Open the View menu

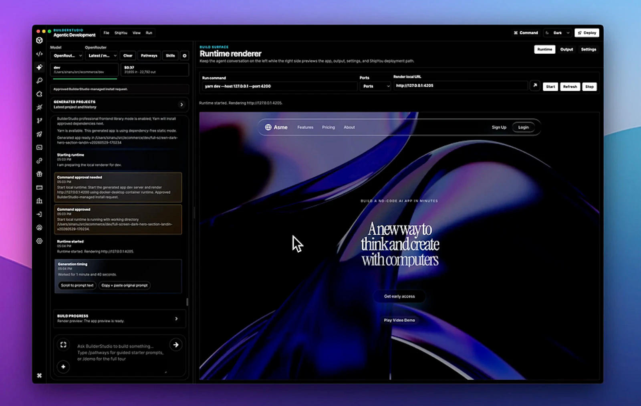[x=137, y=33]
